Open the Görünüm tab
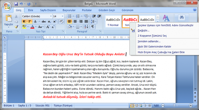 coord(128,10)
